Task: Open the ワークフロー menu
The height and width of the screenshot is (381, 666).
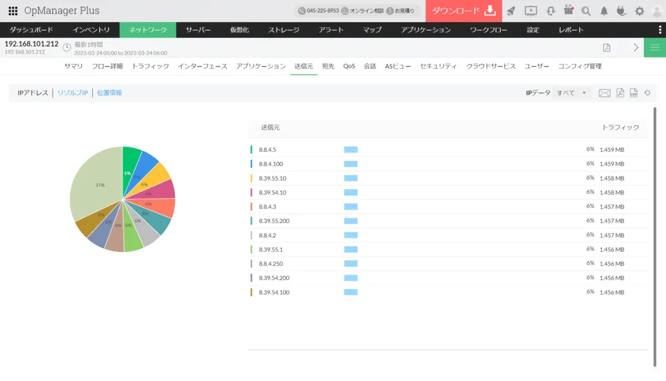Action: point(488,30)
